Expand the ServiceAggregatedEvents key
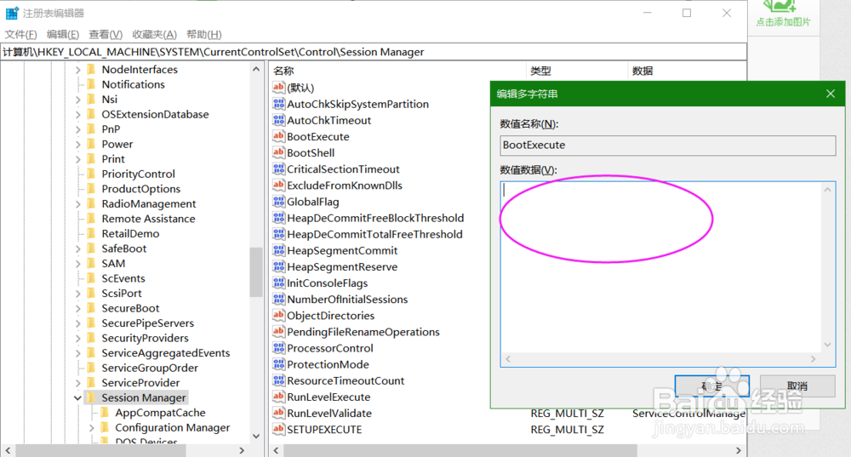 coord(77,353)
